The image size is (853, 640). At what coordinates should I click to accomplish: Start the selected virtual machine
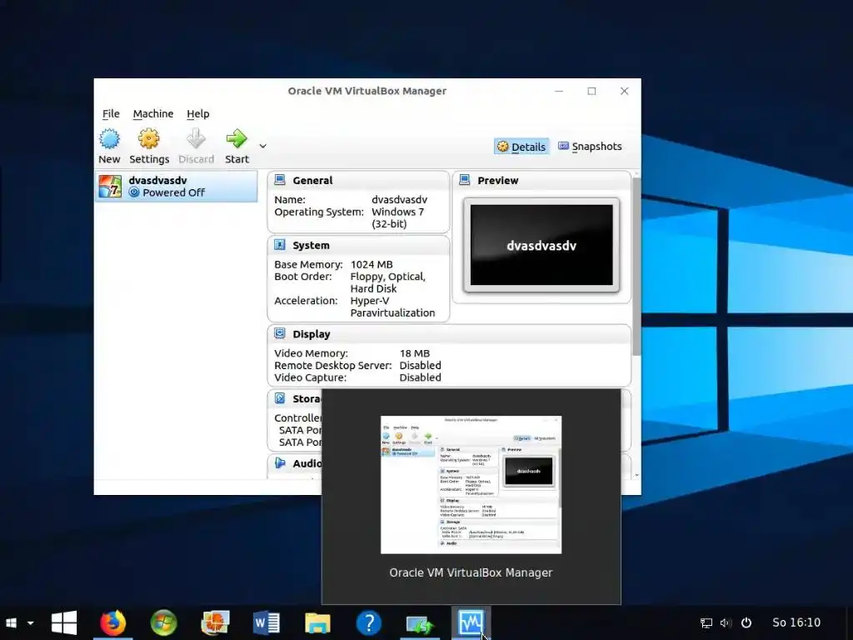tap(237, 146)
